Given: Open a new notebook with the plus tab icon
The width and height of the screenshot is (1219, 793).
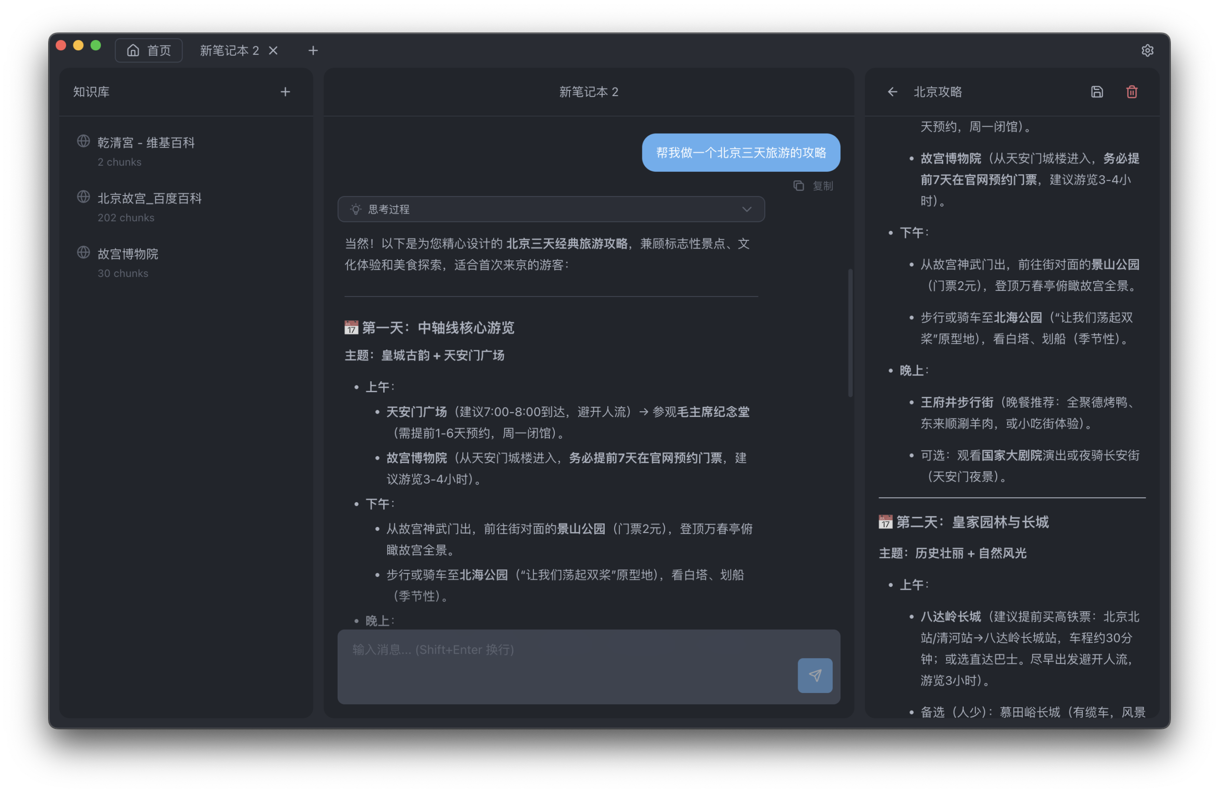Looking at the screenshot, I should click(313, 50).
